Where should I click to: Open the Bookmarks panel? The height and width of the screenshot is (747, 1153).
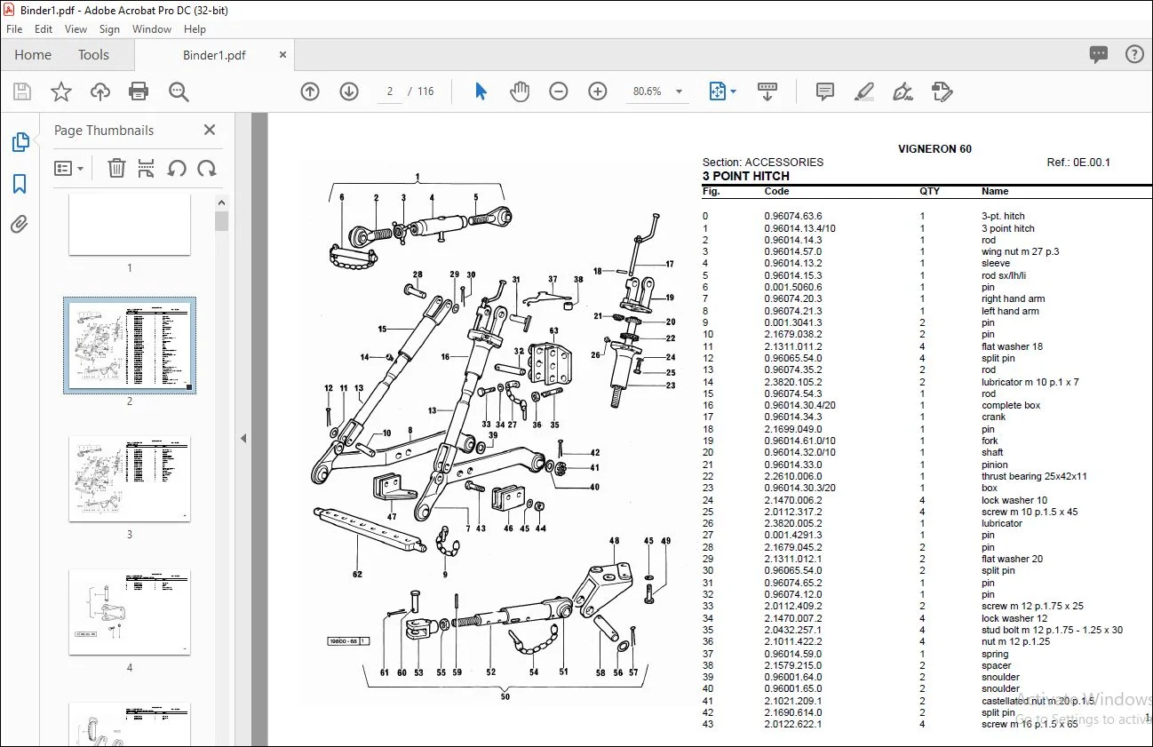coord(20,184)
